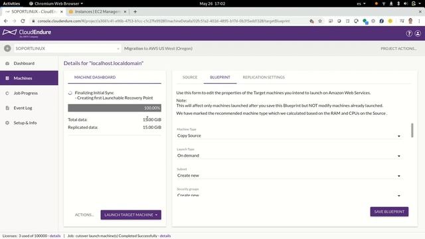The image size is (425, 239).
Task: Select the MACHINE DASHBOARD tab
Action: (95, 77)
